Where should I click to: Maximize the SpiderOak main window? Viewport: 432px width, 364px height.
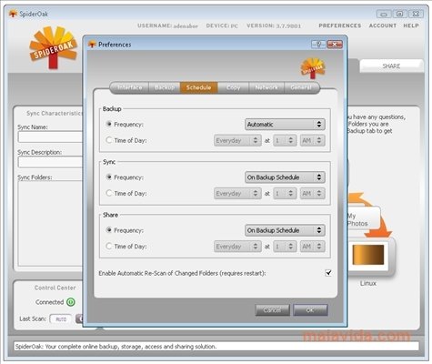[400, 14]
